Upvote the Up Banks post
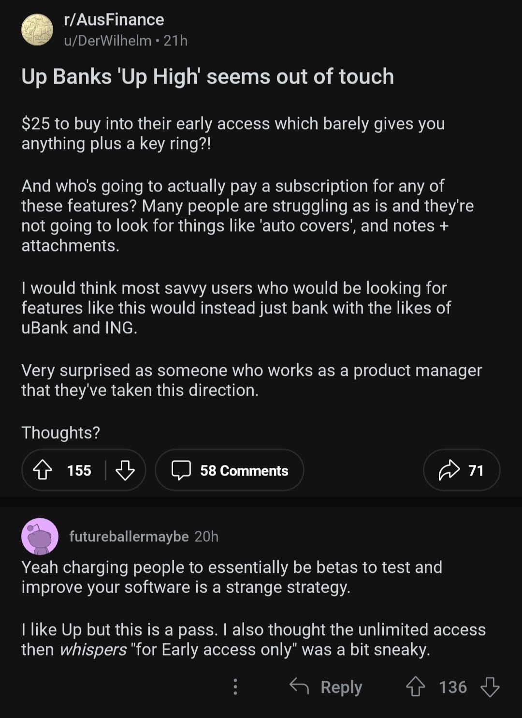The image size is (522, 718). [x=43, y=470]
